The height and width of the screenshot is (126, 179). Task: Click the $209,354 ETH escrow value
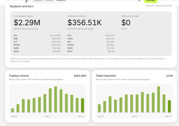tap(110, 35)
